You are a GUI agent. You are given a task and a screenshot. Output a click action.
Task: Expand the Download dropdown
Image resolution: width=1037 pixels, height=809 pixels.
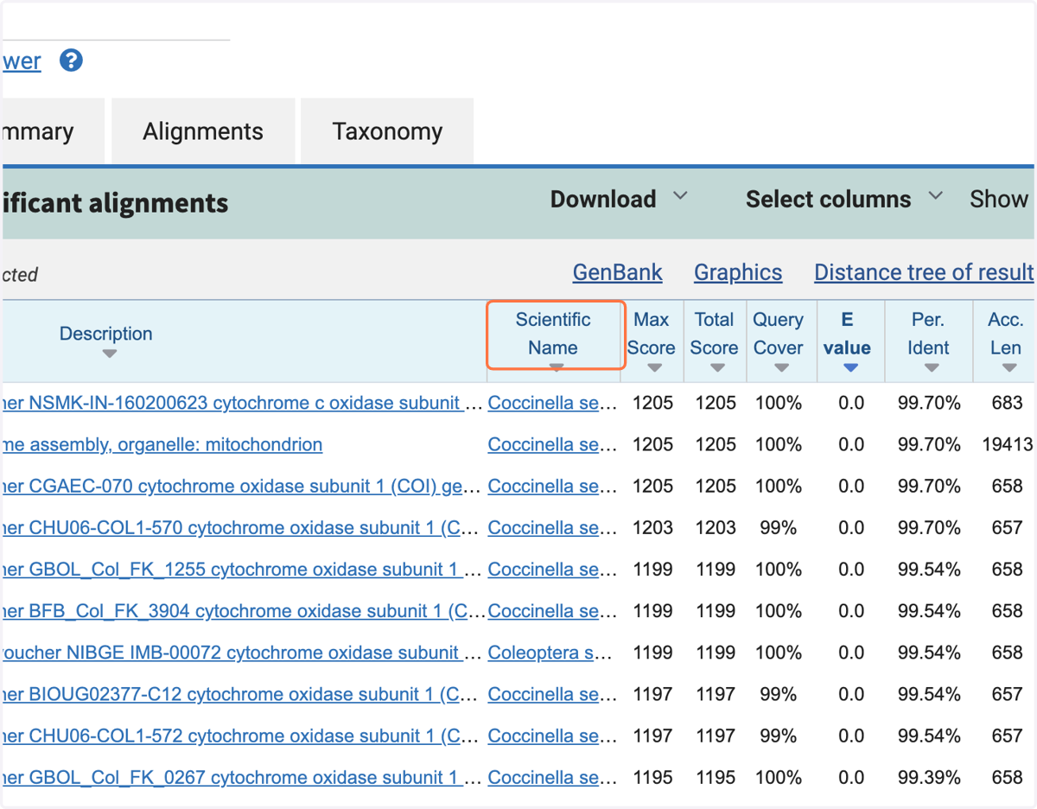coord(619,199)
